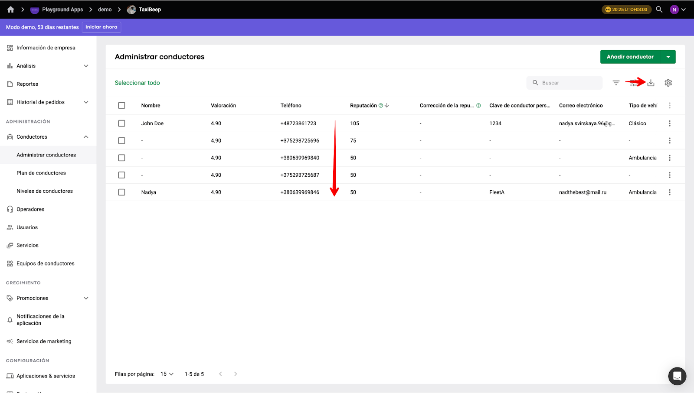The width and height of the screenshot is (694, 393).
Task: Check the +375293725687 row checkbox
Action: [x=121, y=175]
